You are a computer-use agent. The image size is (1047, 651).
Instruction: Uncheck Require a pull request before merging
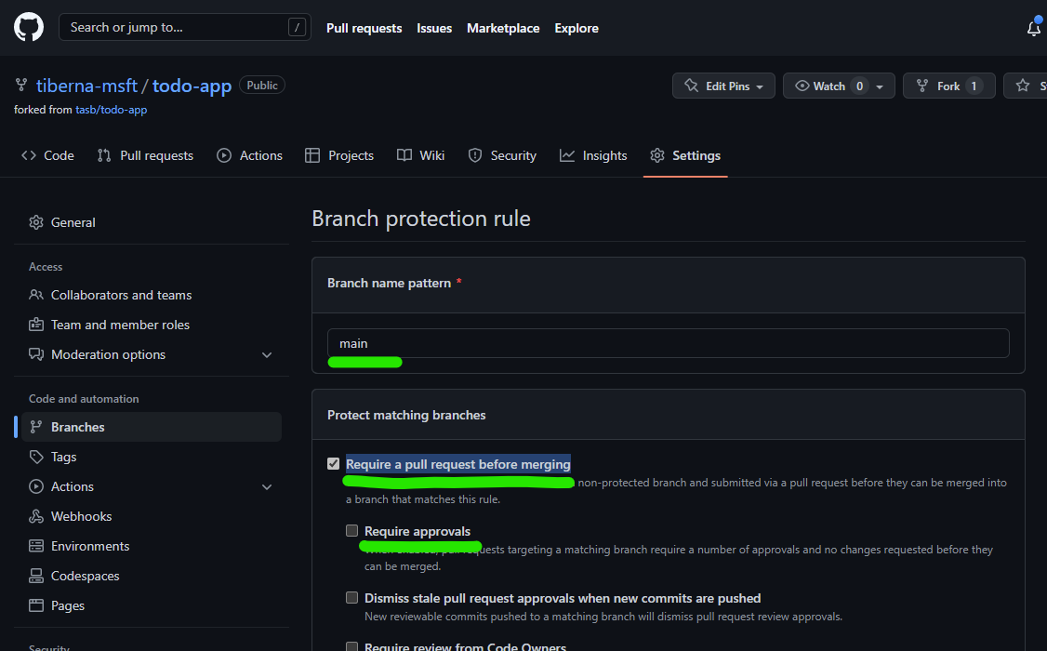point(333,463)
